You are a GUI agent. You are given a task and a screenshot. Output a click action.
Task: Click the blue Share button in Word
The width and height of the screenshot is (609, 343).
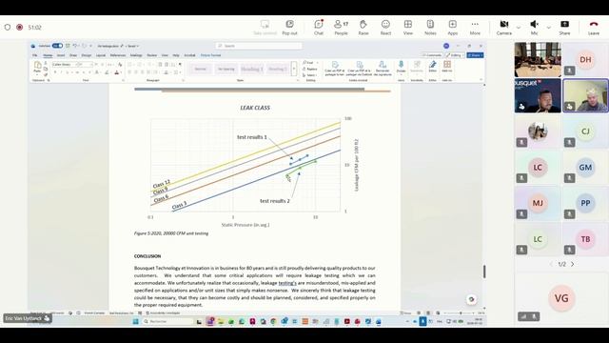(475, 55)
